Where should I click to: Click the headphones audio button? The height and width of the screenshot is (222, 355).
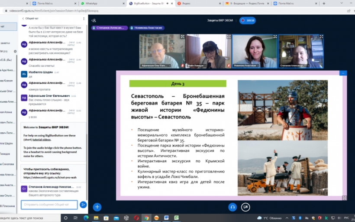[232, 207]
